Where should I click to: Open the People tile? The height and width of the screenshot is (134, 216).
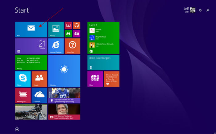pos(39,79)
